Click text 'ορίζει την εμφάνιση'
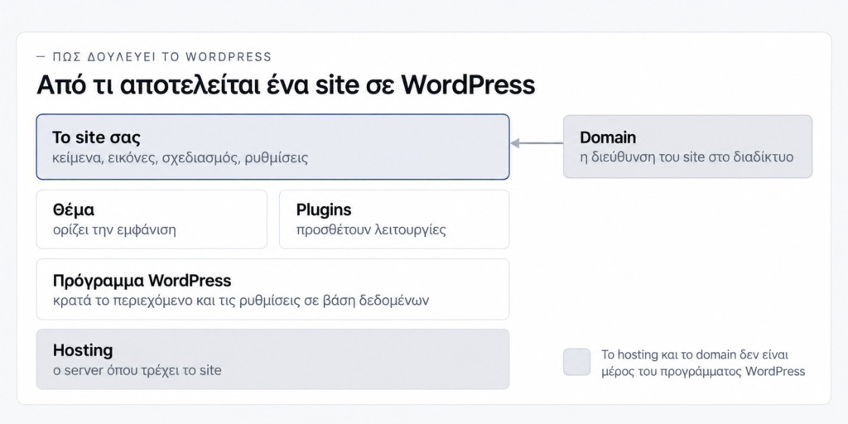 pos(114,229)
